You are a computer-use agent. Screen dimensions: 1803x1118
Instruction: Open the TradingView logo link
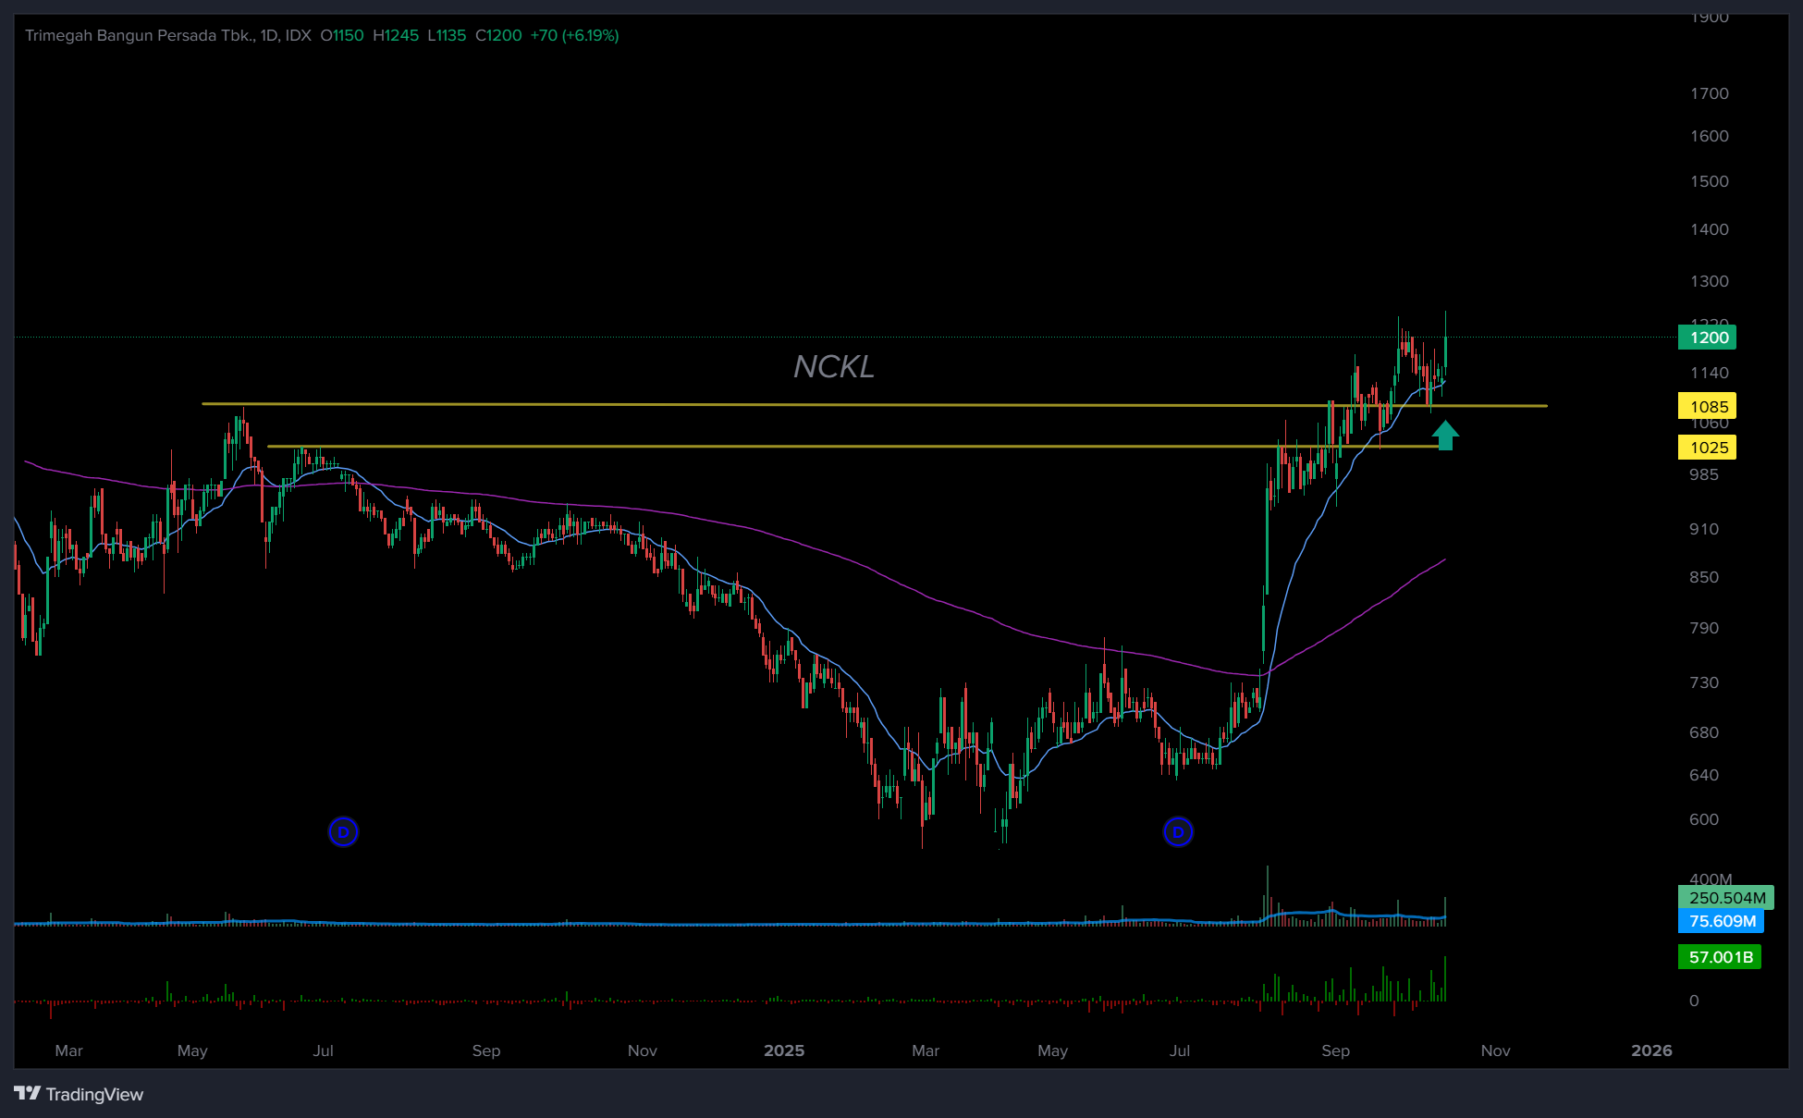80,1094
